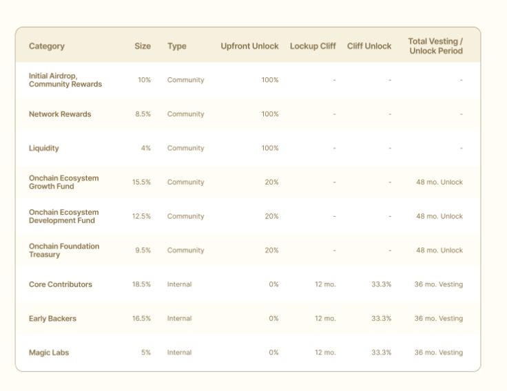Select the Liquidity row label
The image size is (507, 391).
(x=43, y=148)
